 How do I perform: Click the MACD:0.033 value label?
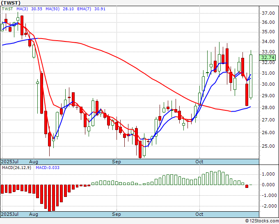pyautogui.click(x=48, y=168)
